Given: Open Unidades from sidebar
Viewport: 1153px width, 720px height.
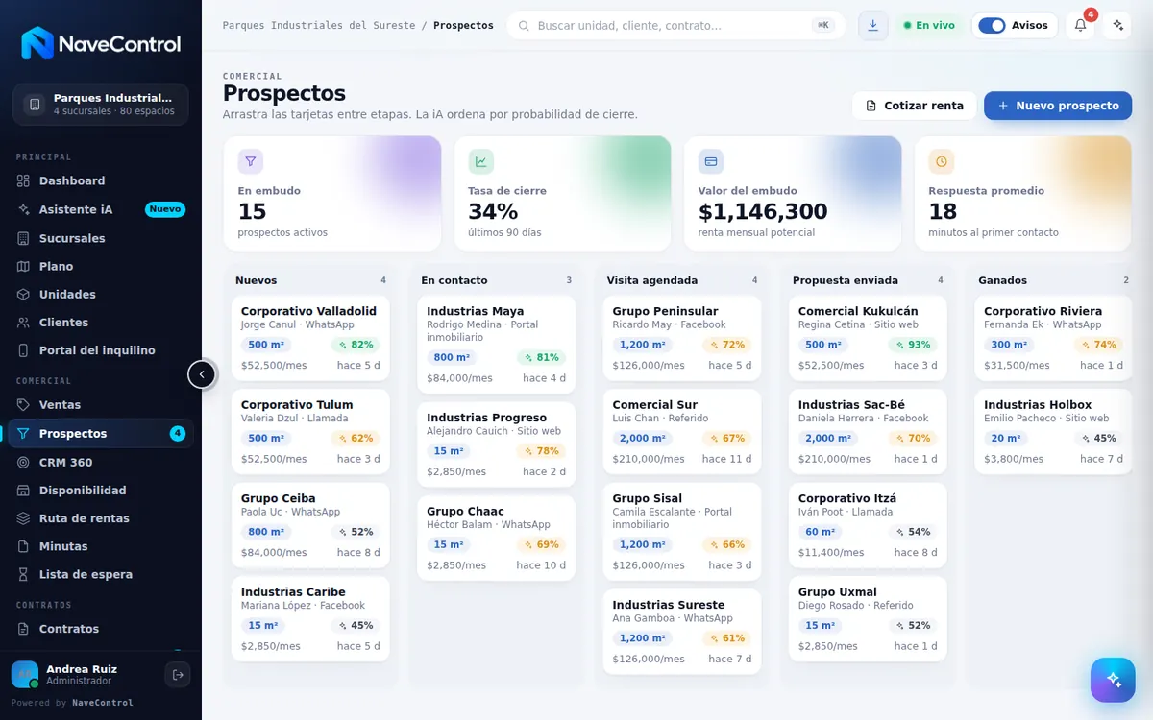Looking at the screenshot, I should click(x=101, y=294).
